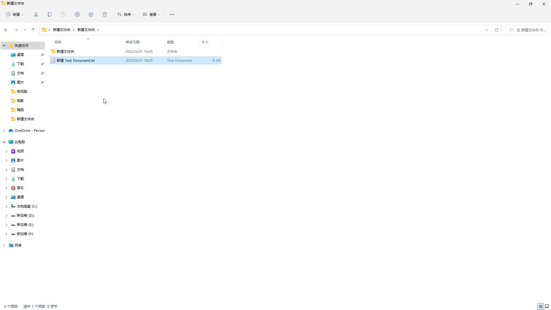
Task: Expand the 本地磁盘 (C:) tree node
Action: click(x=6, y=206)
